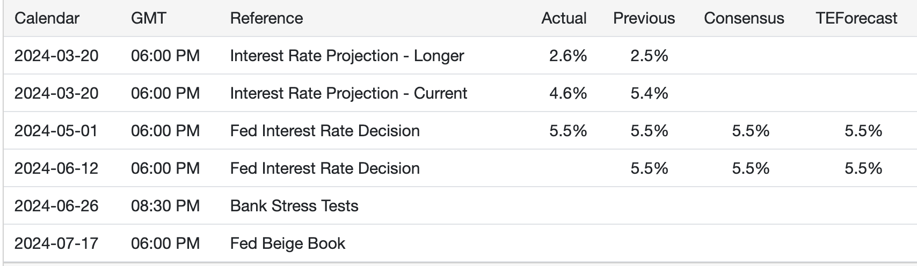Click the 2024-06-26 date cell

(56, 206)
